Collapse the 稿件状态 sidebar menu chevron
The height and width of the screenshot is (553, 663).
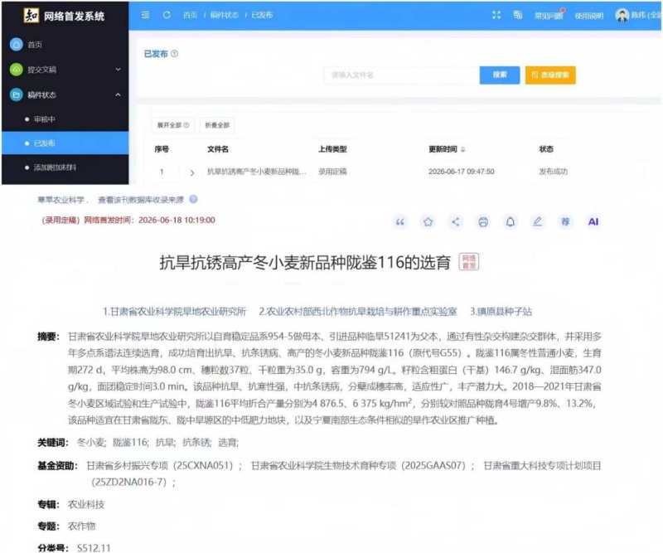point(119,95)
